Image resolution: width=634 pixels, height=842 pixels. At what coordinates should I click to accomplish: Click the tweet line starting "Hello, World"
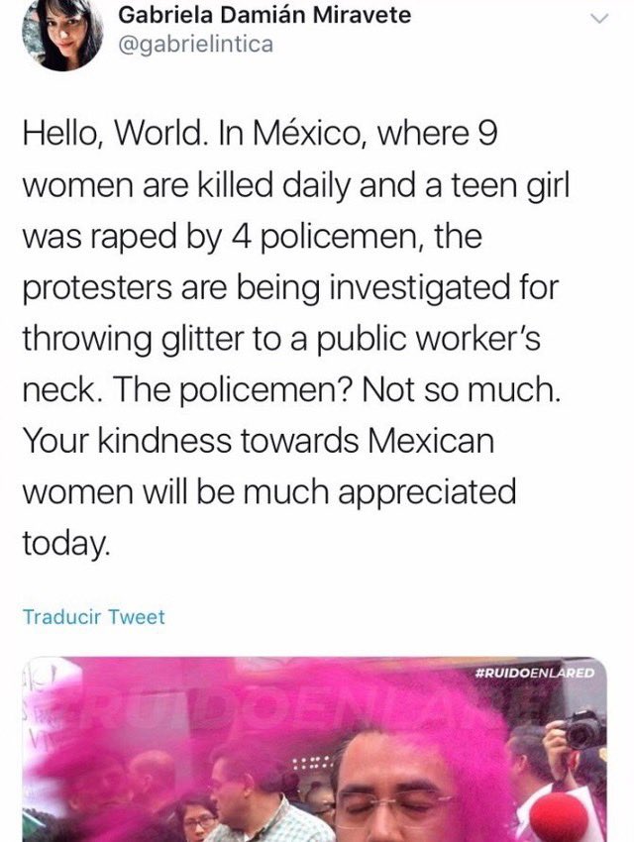pyautogui.click(x=260, y=133)
